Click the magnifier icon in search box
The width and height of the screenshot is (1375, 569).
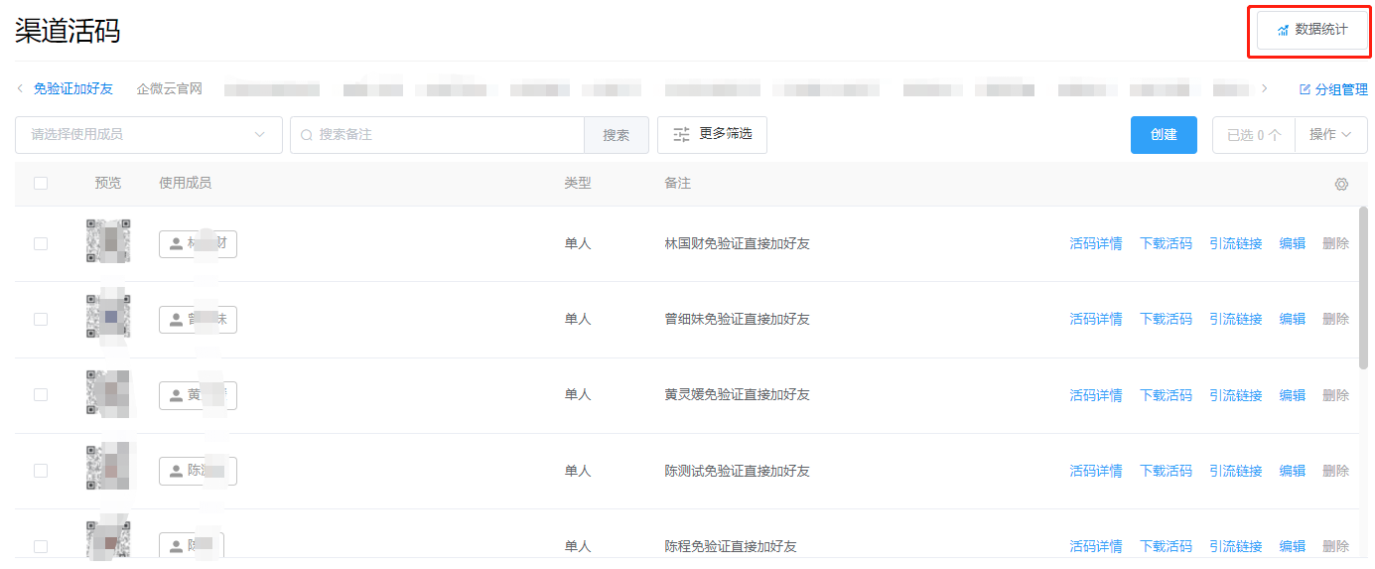(307, 135)
